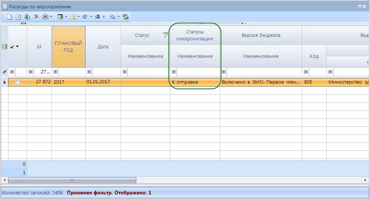Click filter input field under Статусы синхронизации
This screenshot has height=199, width=370.
pyautogui.click(x=198, y=72)
